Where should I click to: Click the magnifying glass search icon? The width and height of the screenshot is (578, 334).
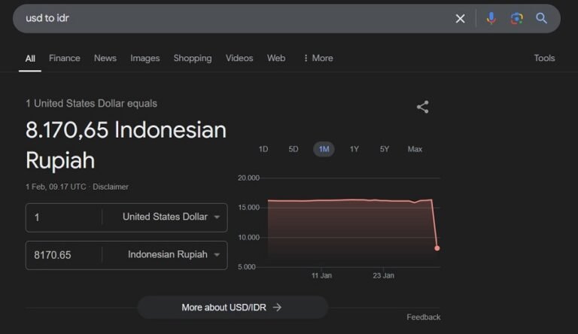[541, 18]
